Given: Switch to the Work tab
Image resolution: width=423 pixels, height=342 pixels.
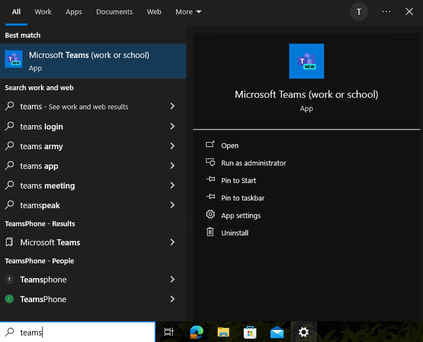Looking at the screenshot, I should [x=43, y=12].
